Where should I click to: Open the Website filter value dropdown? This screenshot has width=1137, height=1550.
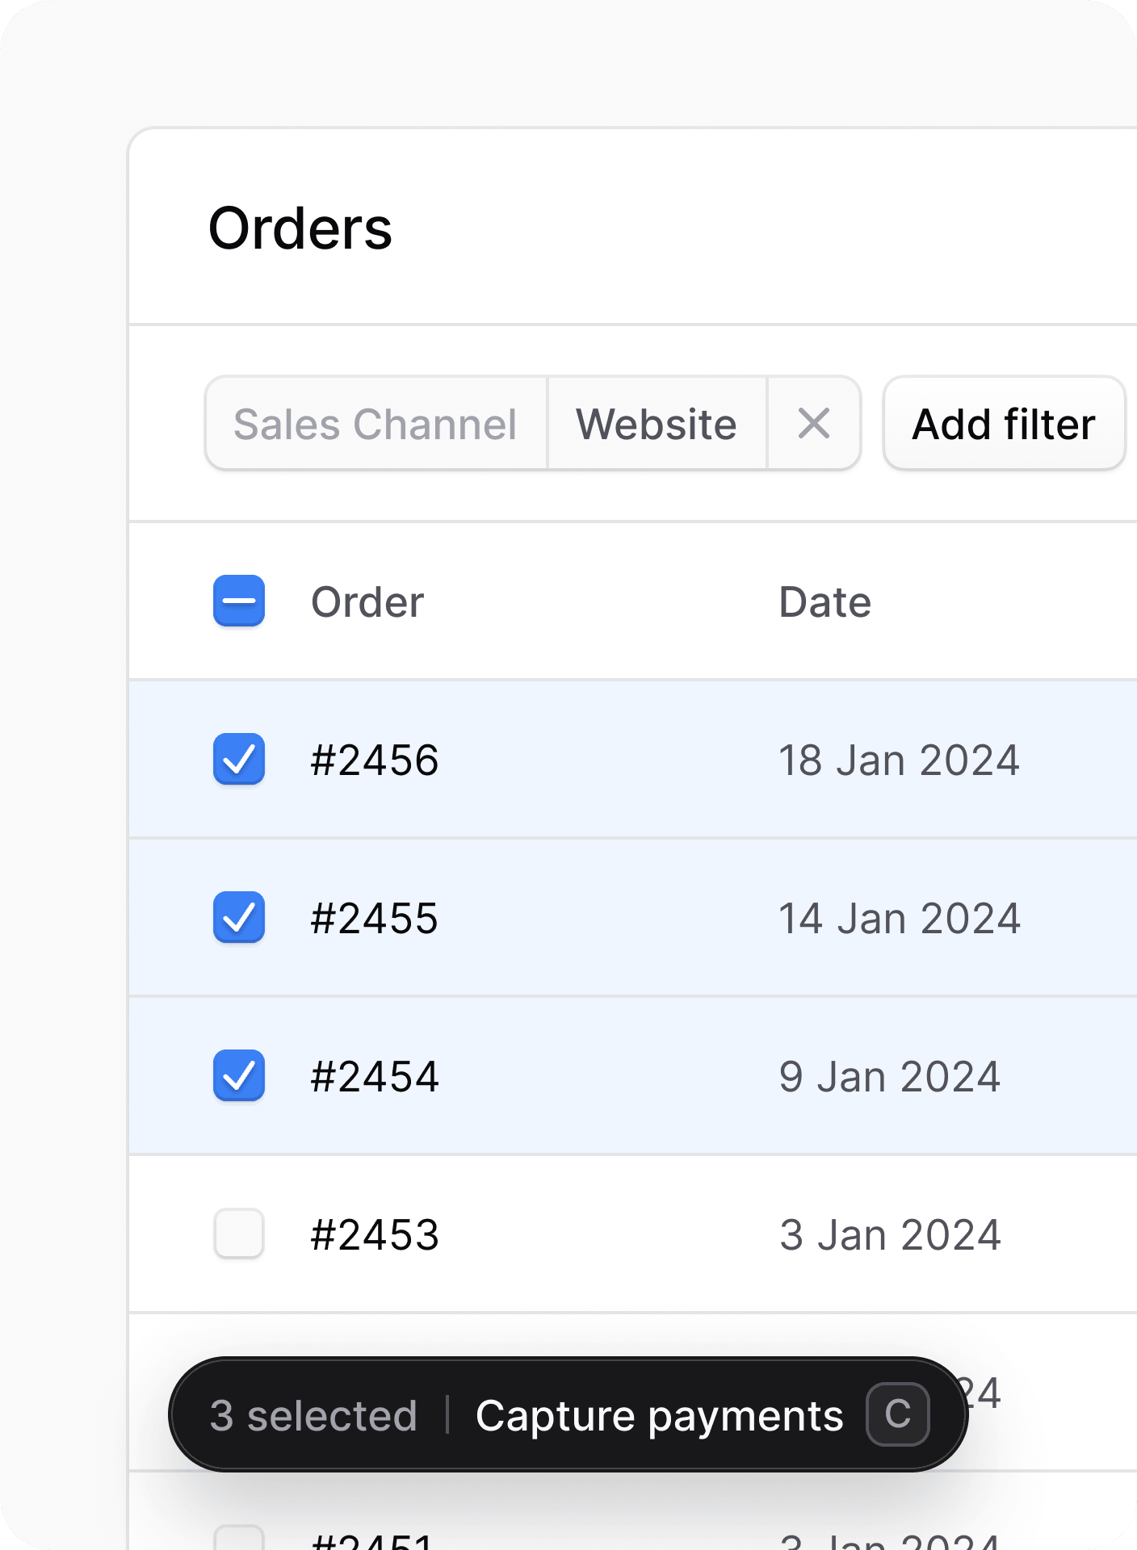(x=656, y=424)
